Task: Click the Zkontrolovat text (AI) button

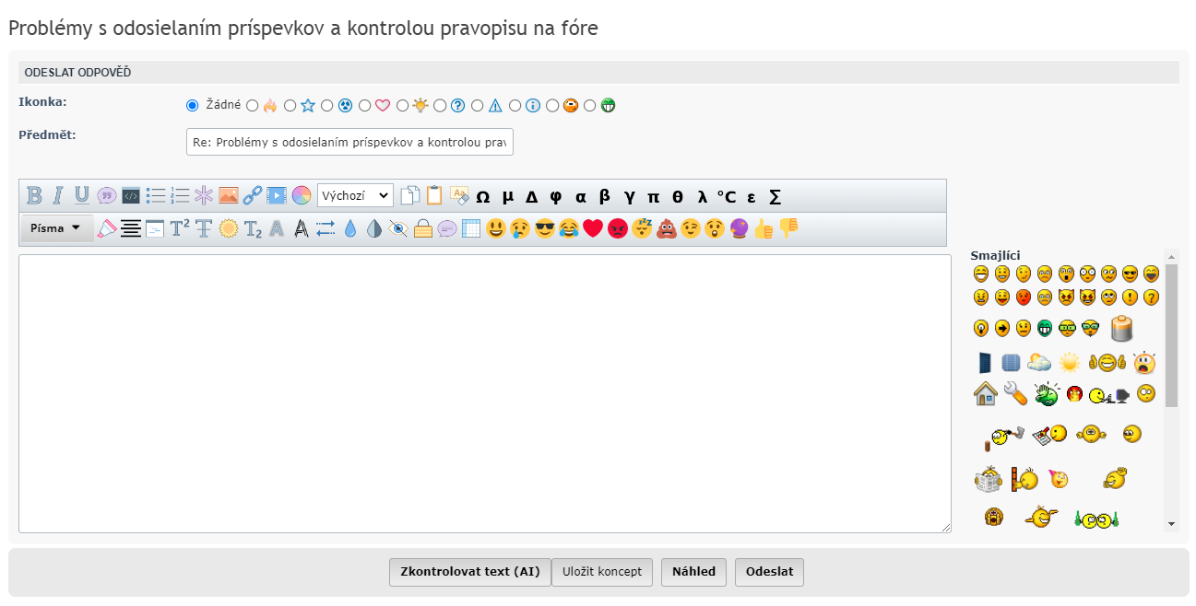Action: pyautogui.click(x=470, y=572)
